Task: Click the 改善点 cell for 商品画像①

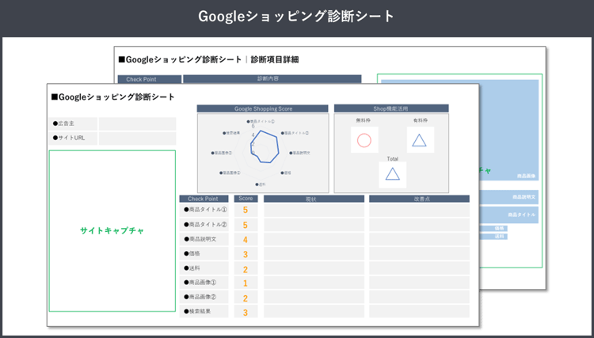Action: 419,283
